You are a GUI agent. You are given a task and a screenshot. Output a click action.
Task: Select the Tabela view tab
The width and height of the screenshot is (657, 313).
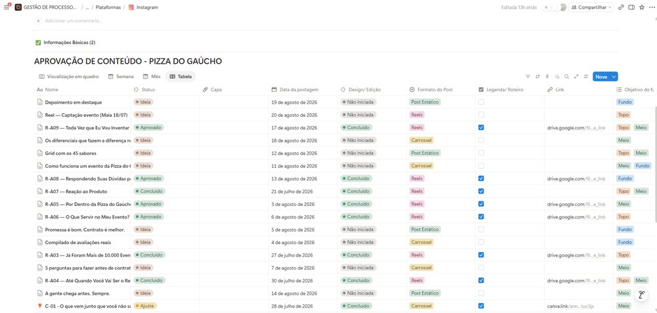point(181,77)
